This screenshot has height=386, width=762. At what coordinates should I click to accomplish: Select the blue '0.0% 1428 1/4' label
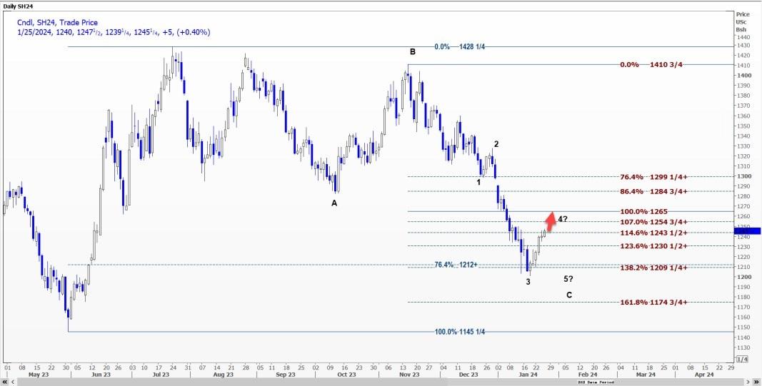460,46
